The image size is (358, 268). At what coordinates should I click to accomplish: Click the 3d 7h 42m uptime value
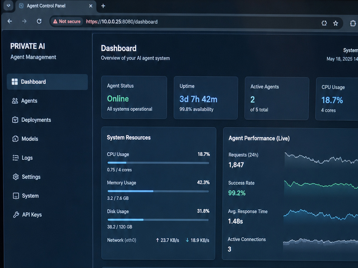tap(198, 99)
